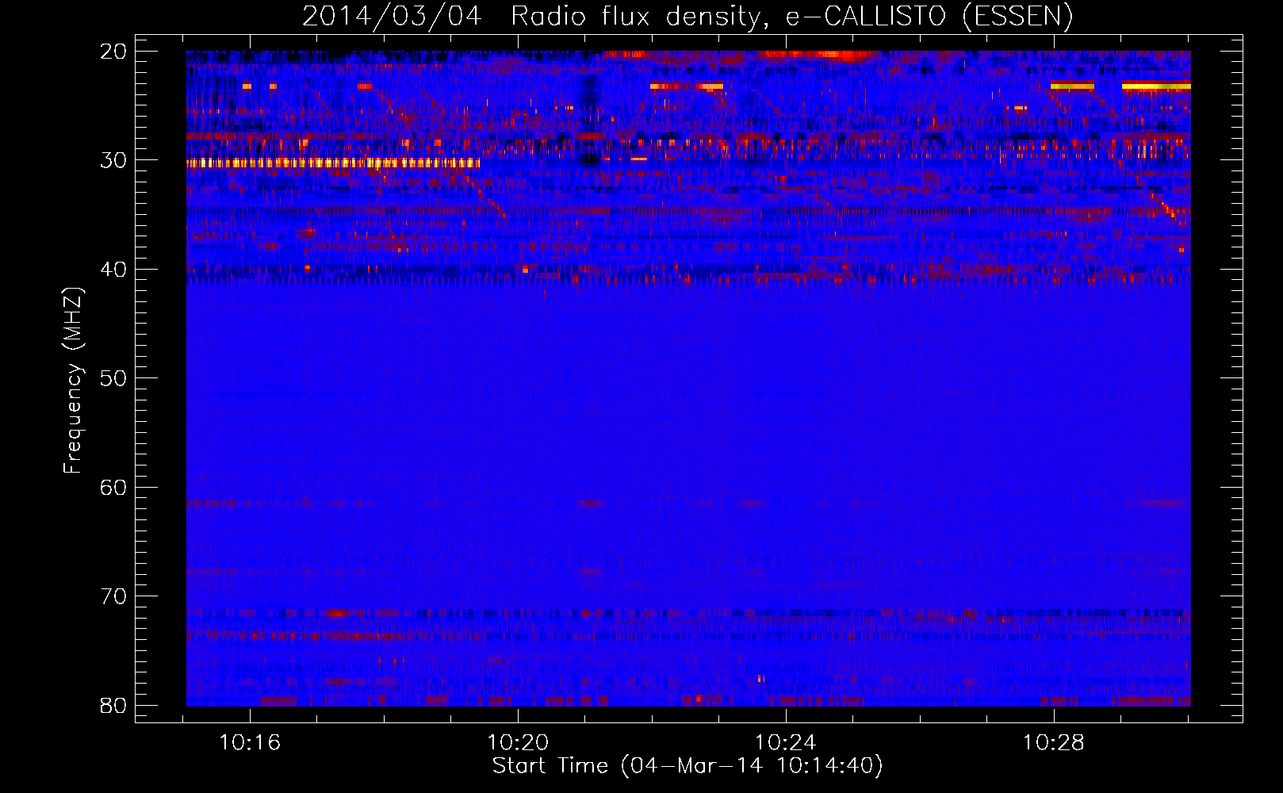
Task: Click the frequency tick label '40'
Action: [113, 270]
